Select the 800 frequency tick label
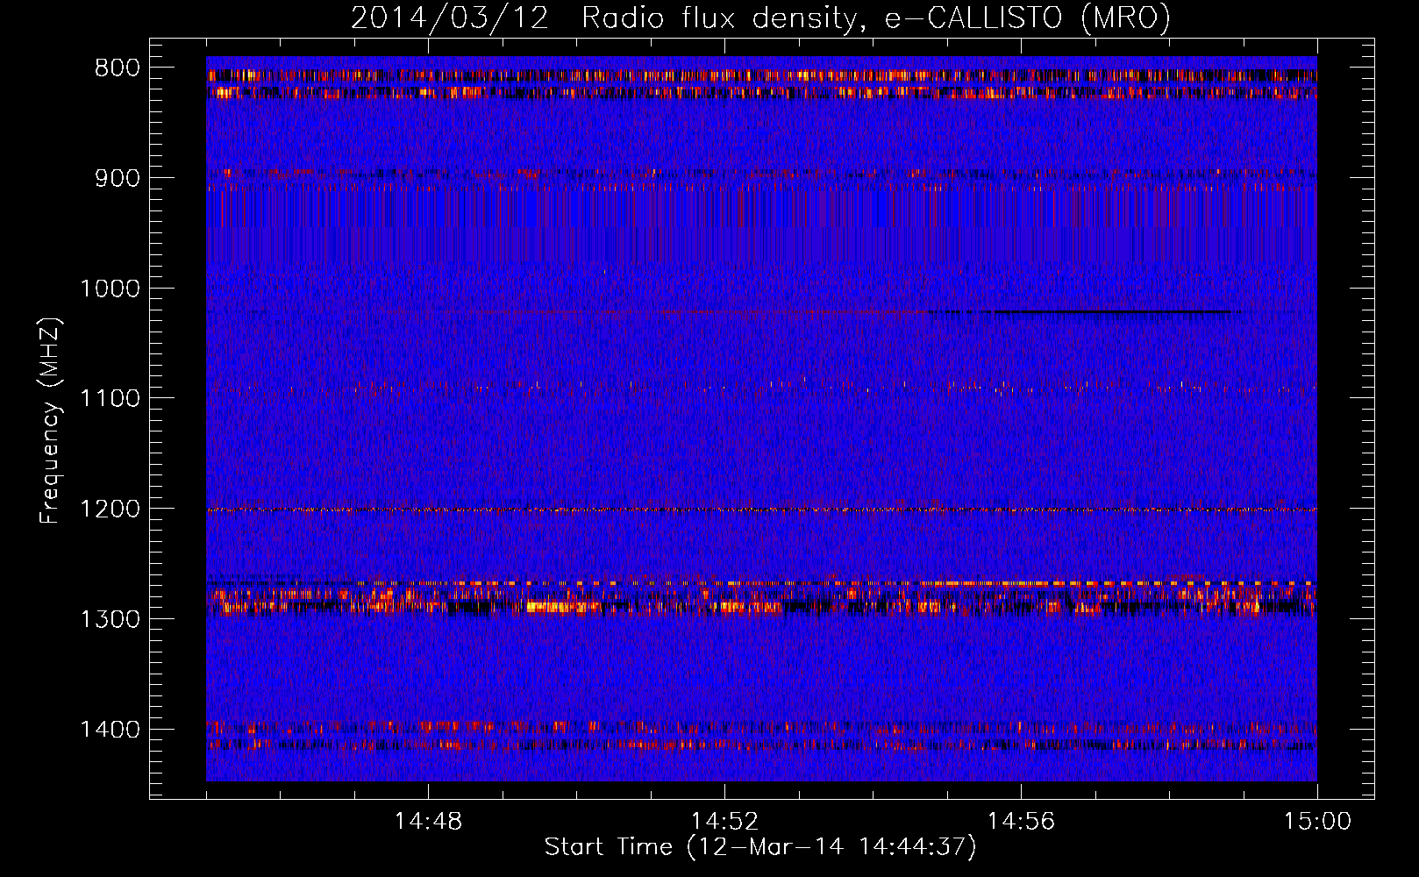1419x877 pixels. (116, 68)
